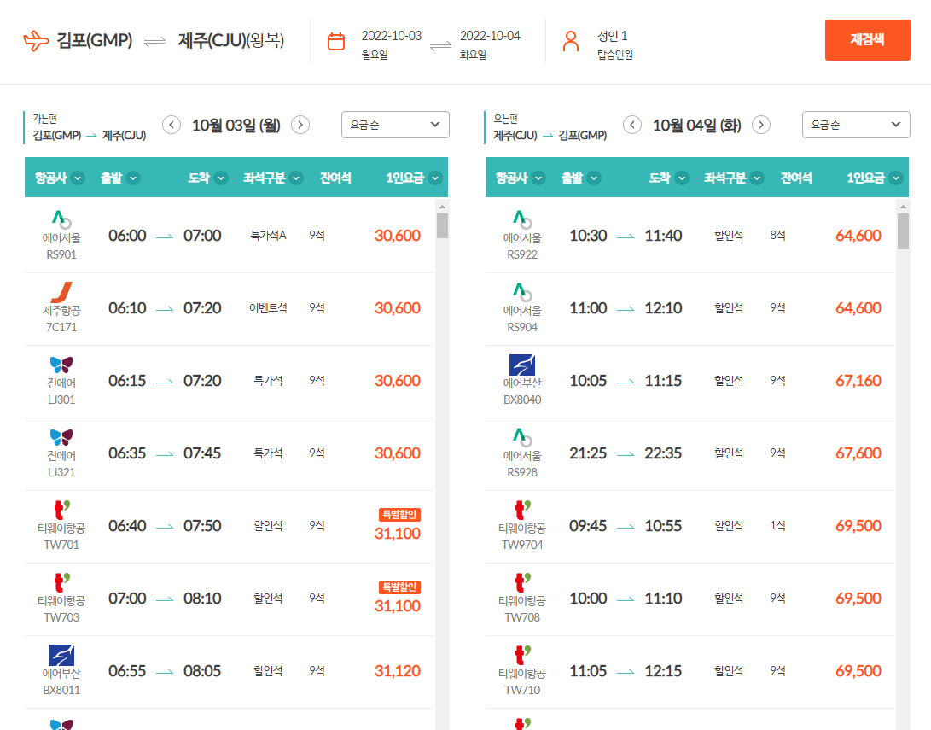The image size is (931, 730).
Task: Click Jin Air logo for flight LJ301
Action: (x=61, y=364)
